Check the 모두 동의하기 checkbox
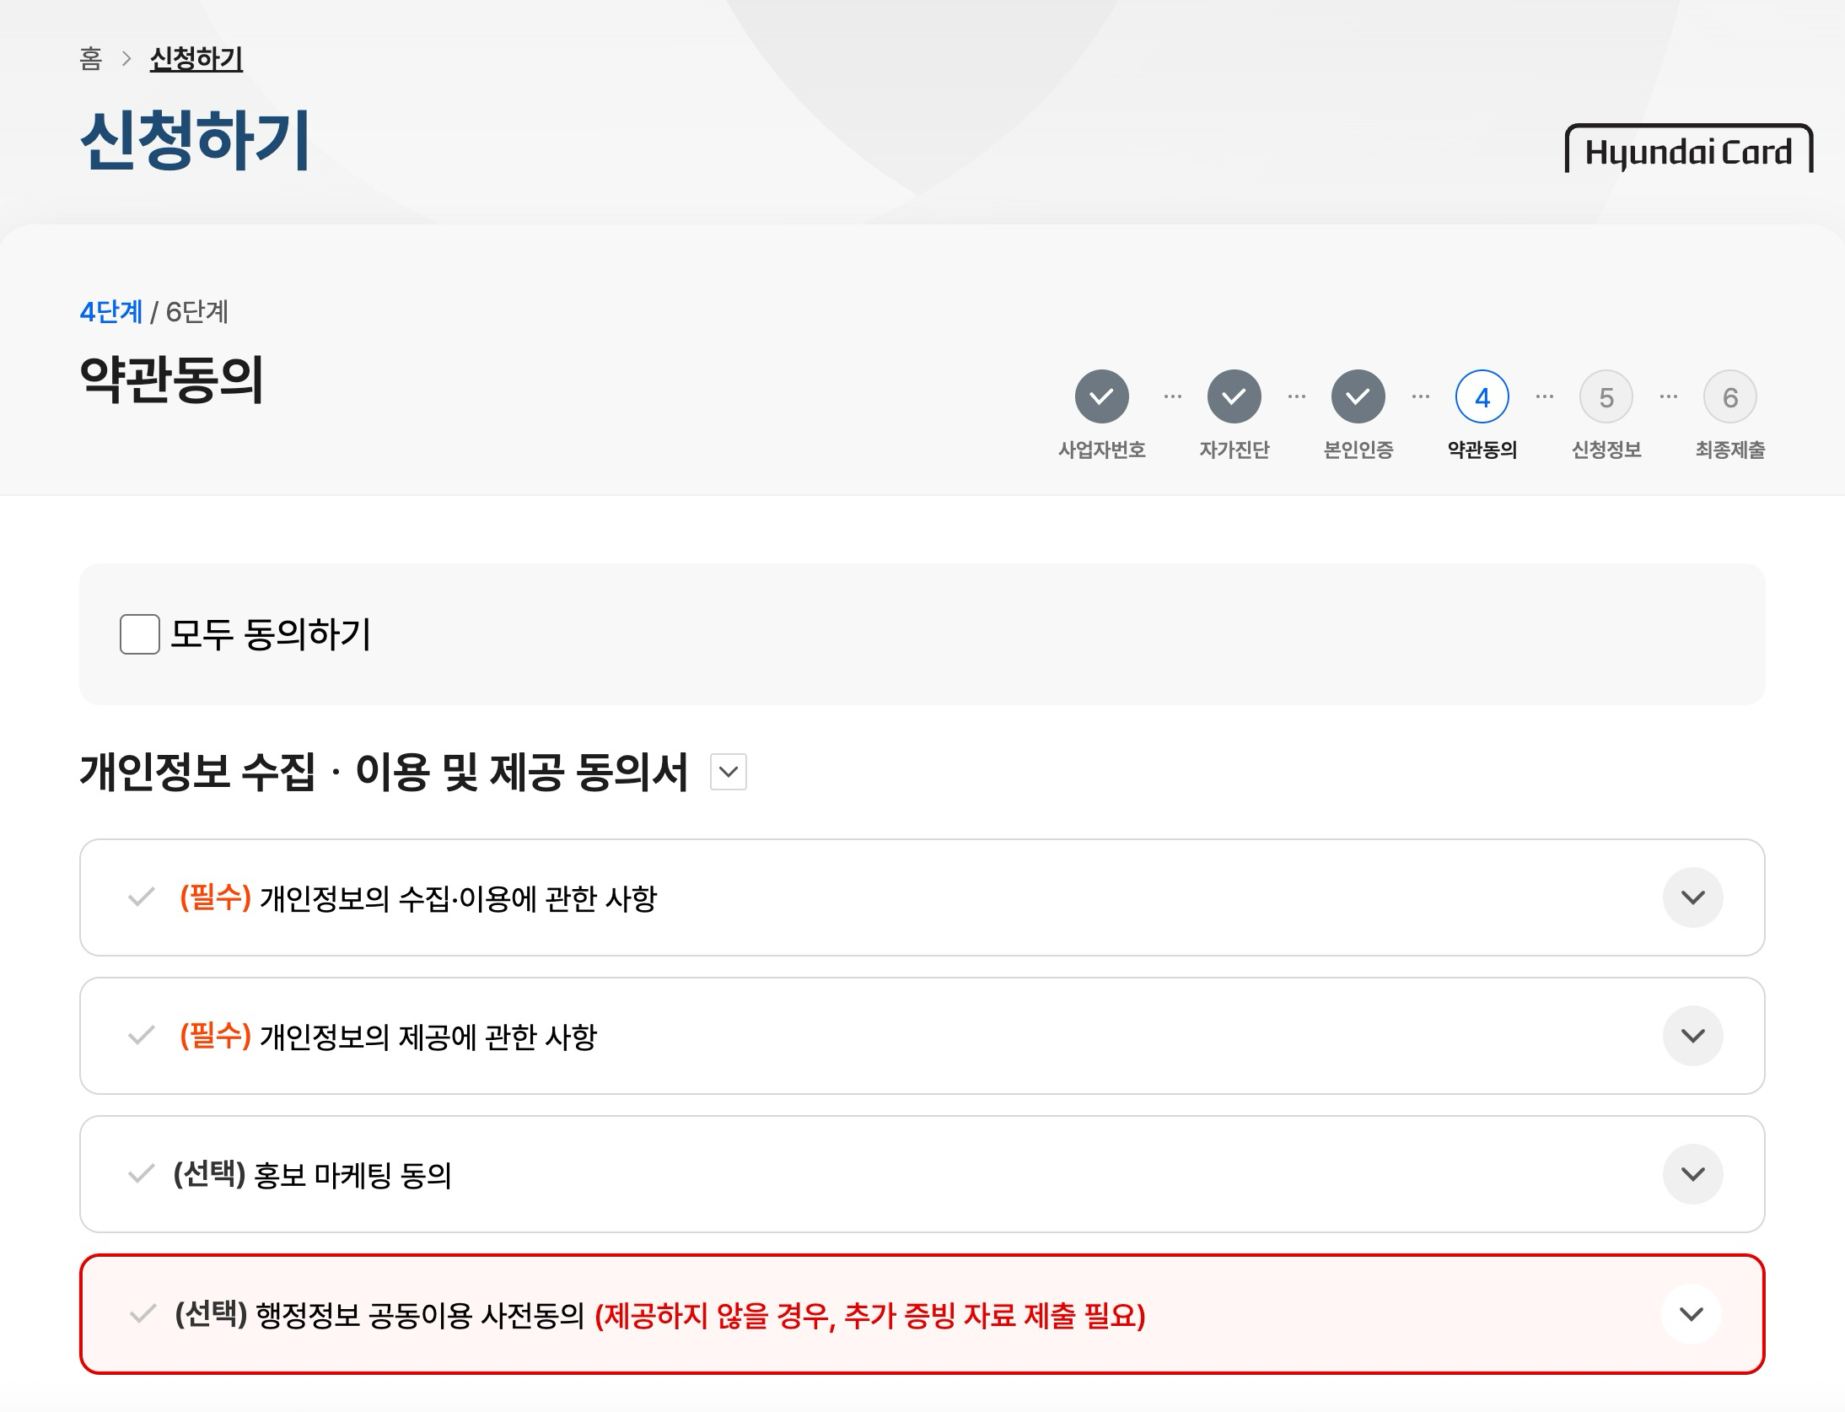 140,634
